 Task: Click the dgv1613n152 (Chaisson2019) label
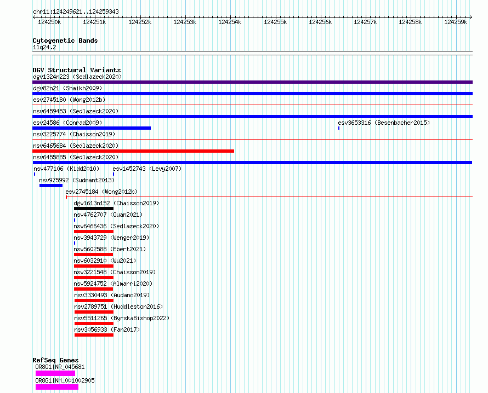click(x=116, y=203)
